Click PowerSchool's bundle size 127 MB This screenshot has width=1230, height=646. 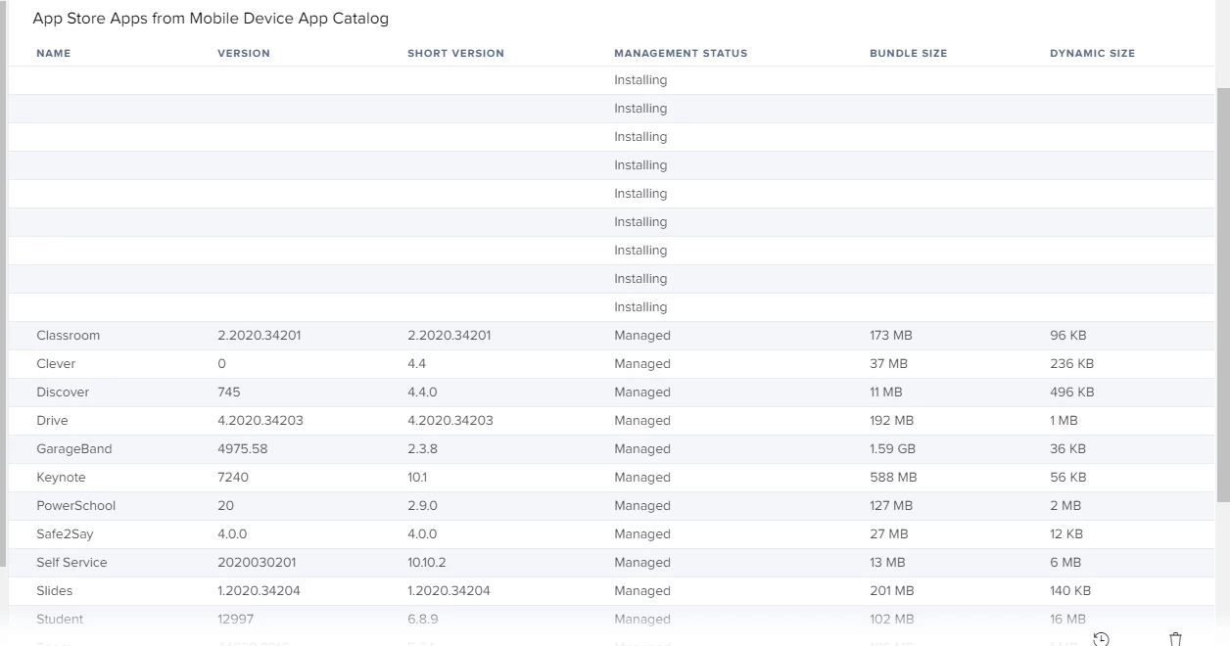point(891,506)
